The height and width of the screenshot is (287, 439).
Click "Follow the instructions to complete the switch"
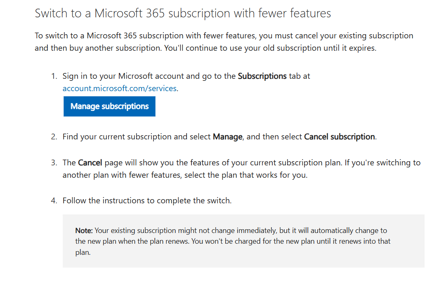[147, 201]
